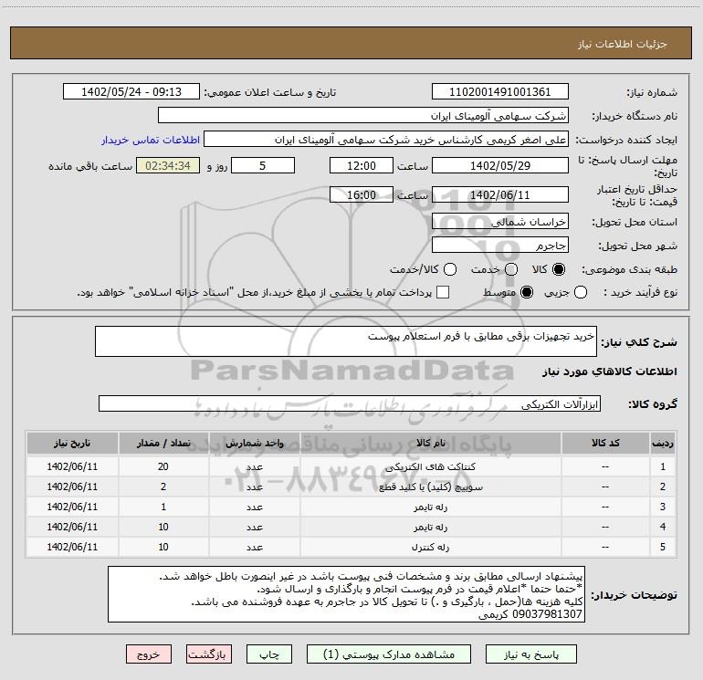Select item رله کنترل in row 5
Screen dimensions: 703x680
[x=430, y=548]
